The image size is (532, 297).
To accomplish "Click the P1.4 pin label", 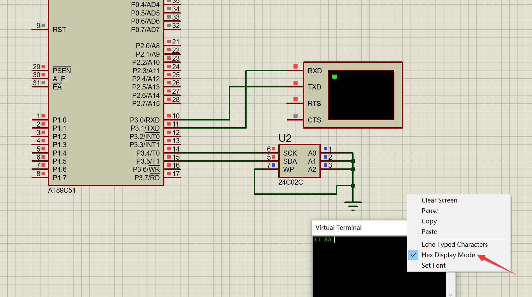I will [x=60, y=153].
